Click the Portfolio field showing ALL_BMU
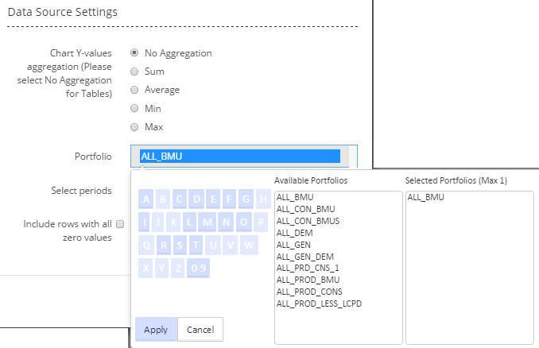539x348 pixels. click(239, 156)
